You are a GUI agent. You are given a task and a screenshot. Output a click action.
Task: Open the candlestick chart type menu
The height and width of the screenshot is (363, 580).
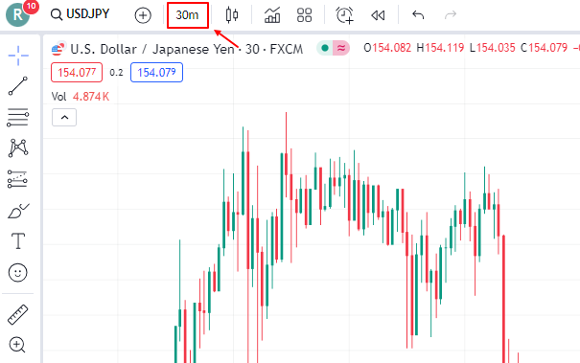pos(232,15)
